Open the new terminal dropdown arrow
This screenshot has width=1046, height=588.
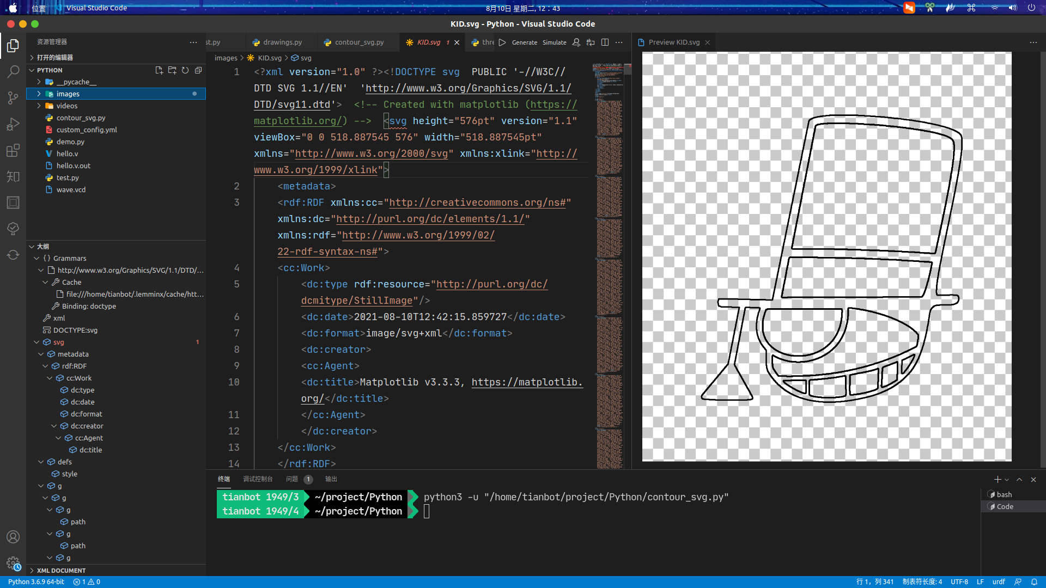pyautogui.click(x=1007, y=480)
